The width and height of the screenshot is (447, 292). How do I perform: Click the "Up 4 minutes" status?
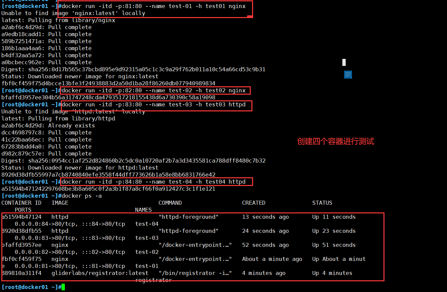(332, 273)
